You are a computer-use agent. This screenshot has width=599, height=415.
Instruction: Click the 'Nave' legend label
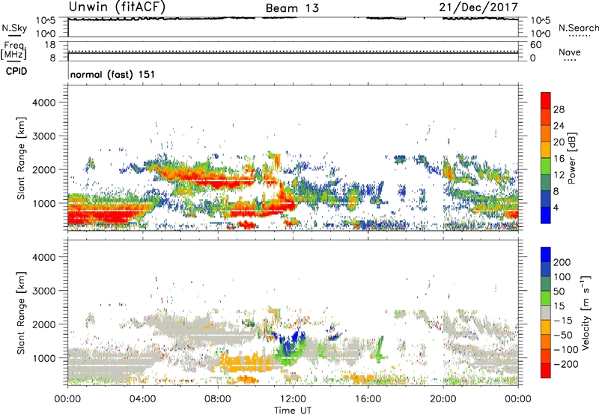(569, 52)
